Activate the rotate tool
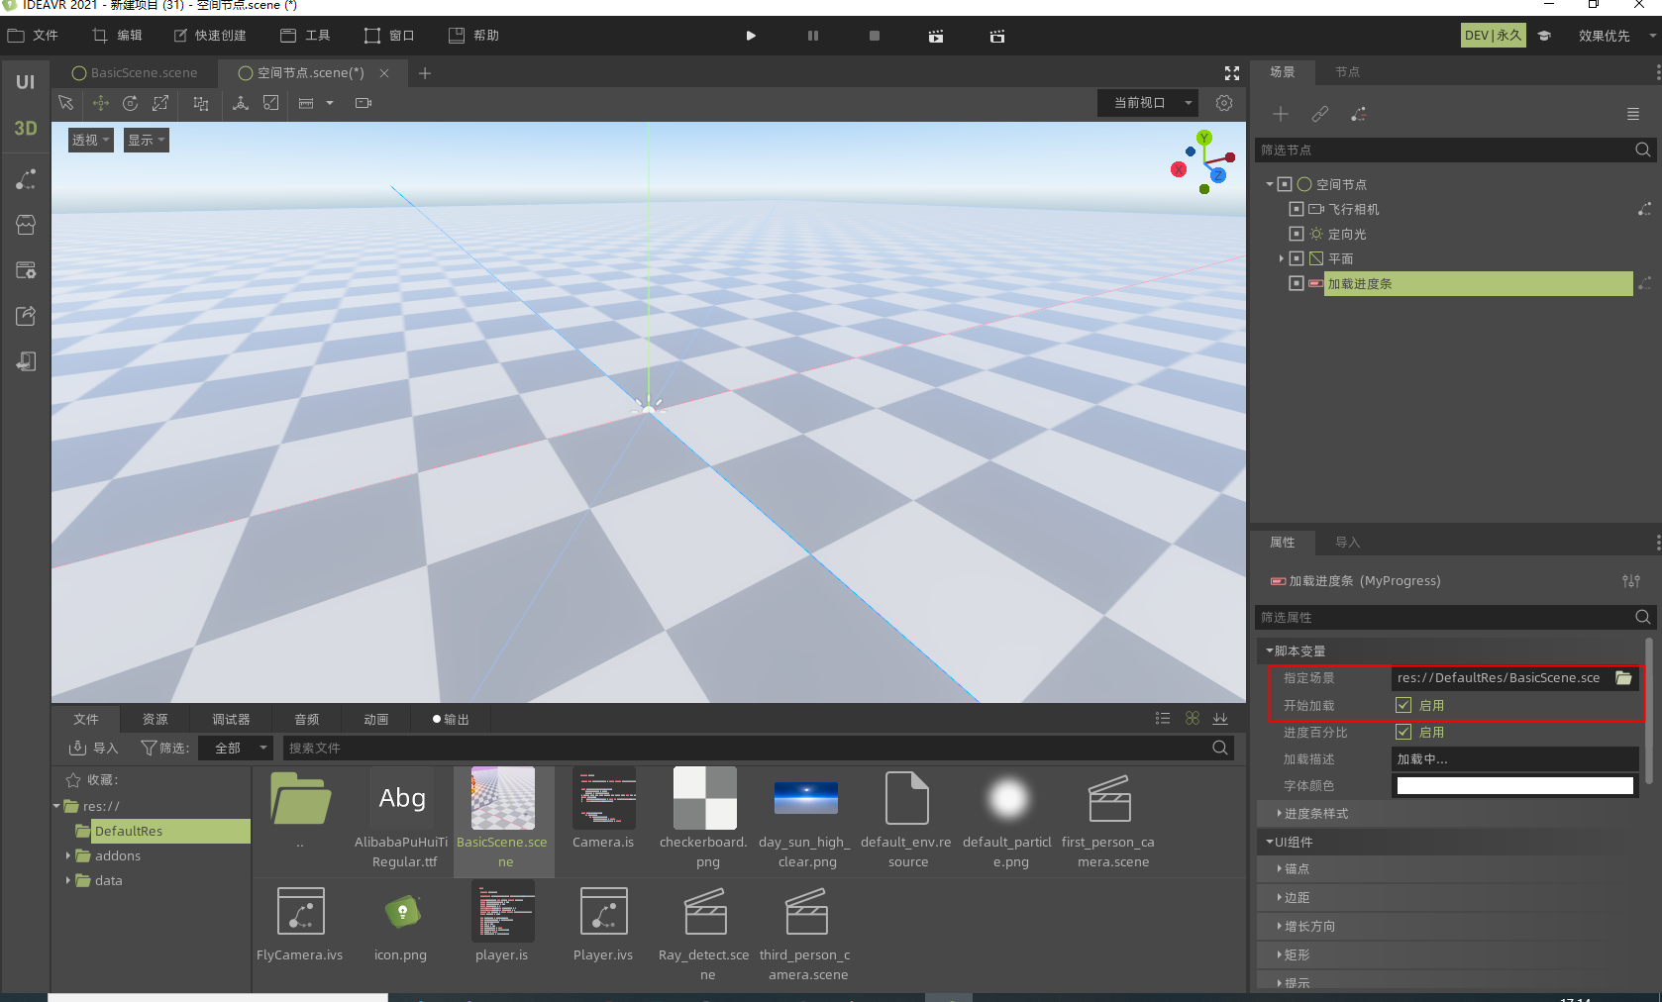 (x=131, y=103)
